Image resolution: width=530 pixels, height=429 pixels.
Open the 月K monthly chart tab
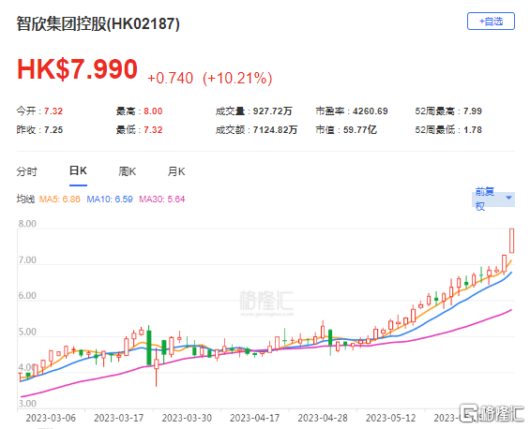pyautogui.click(x=176, y=171)
